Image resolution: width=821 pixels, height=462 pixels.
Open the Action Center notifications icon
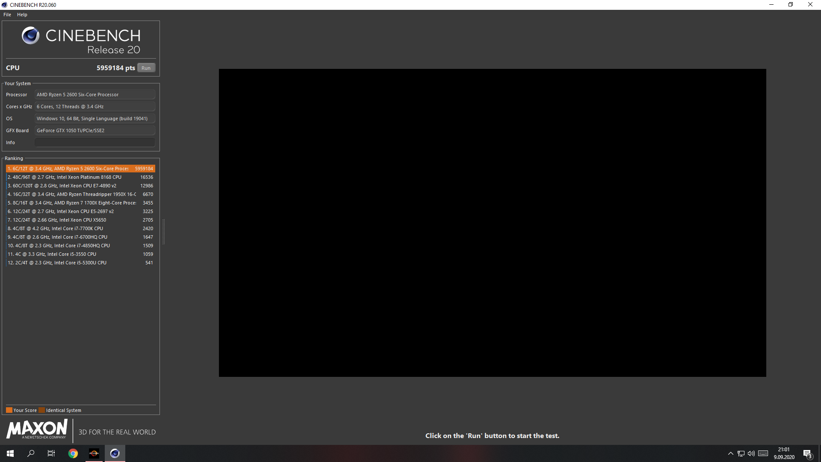click(808, 453)
